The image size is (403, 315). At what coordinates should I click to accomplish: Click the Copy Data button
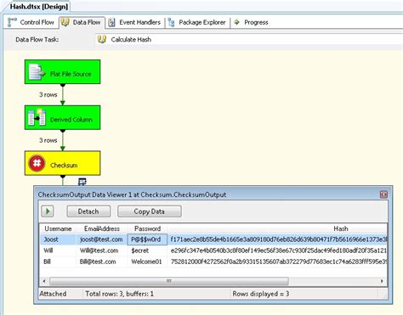[150, 211]
